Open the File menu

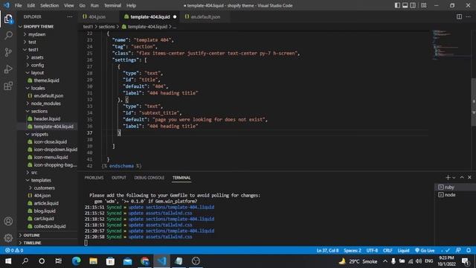(x=18, y=5)
